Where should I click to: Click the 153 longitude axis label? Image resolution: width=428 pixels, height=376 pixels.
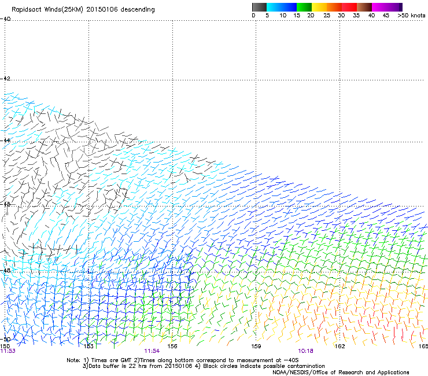click(88, 346)
